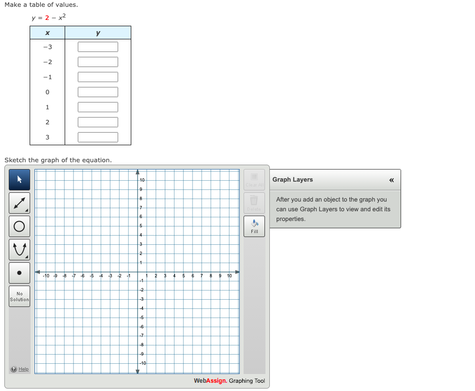Click y input field for x = −3
This screenshot has height=391, width=475.
pyautogui.click(x=98, y=47)
